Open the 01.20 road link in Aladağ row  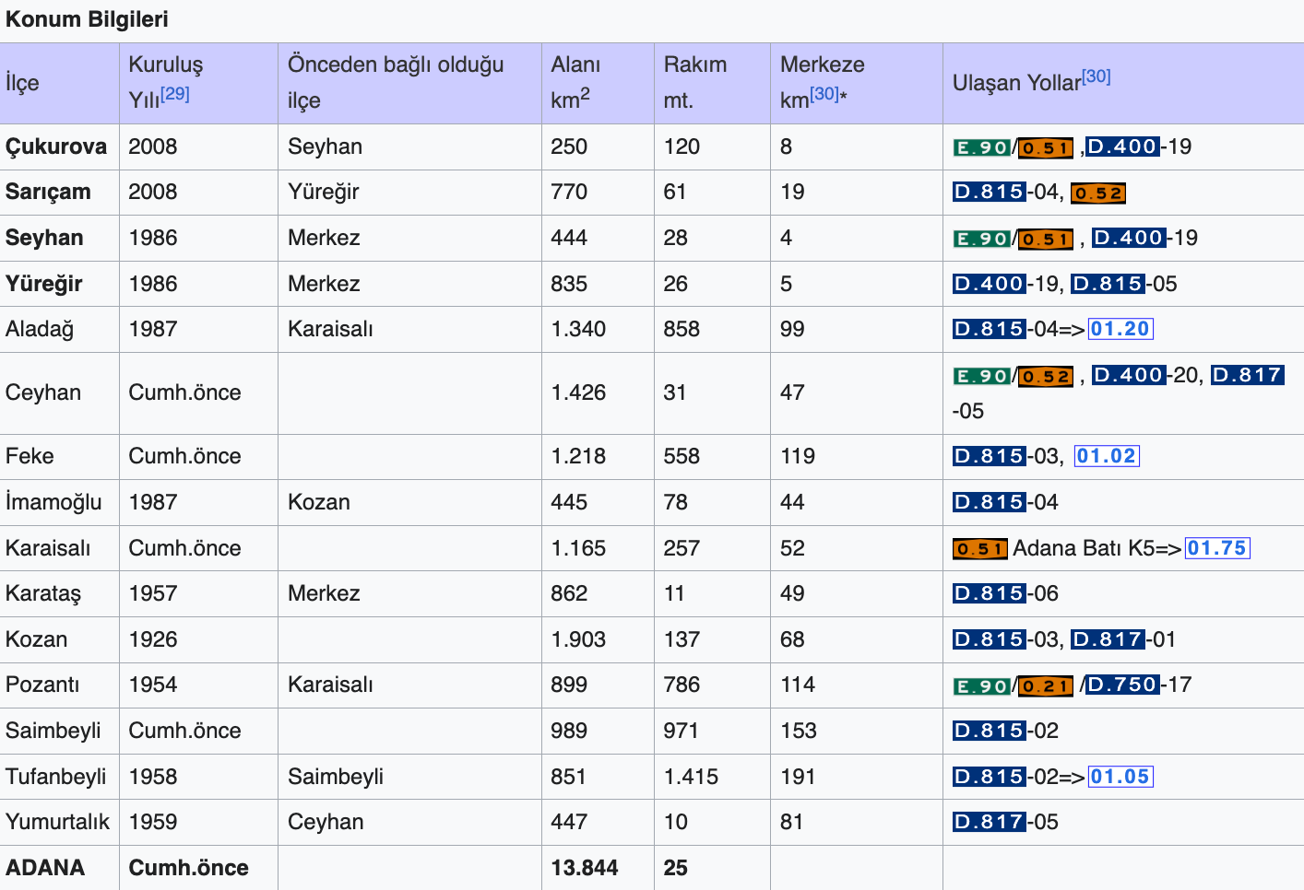1120,329
